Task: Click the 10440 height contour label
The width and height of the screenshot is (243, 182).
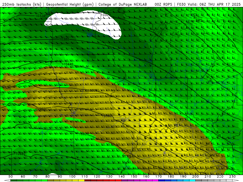Action: (68, 64)
